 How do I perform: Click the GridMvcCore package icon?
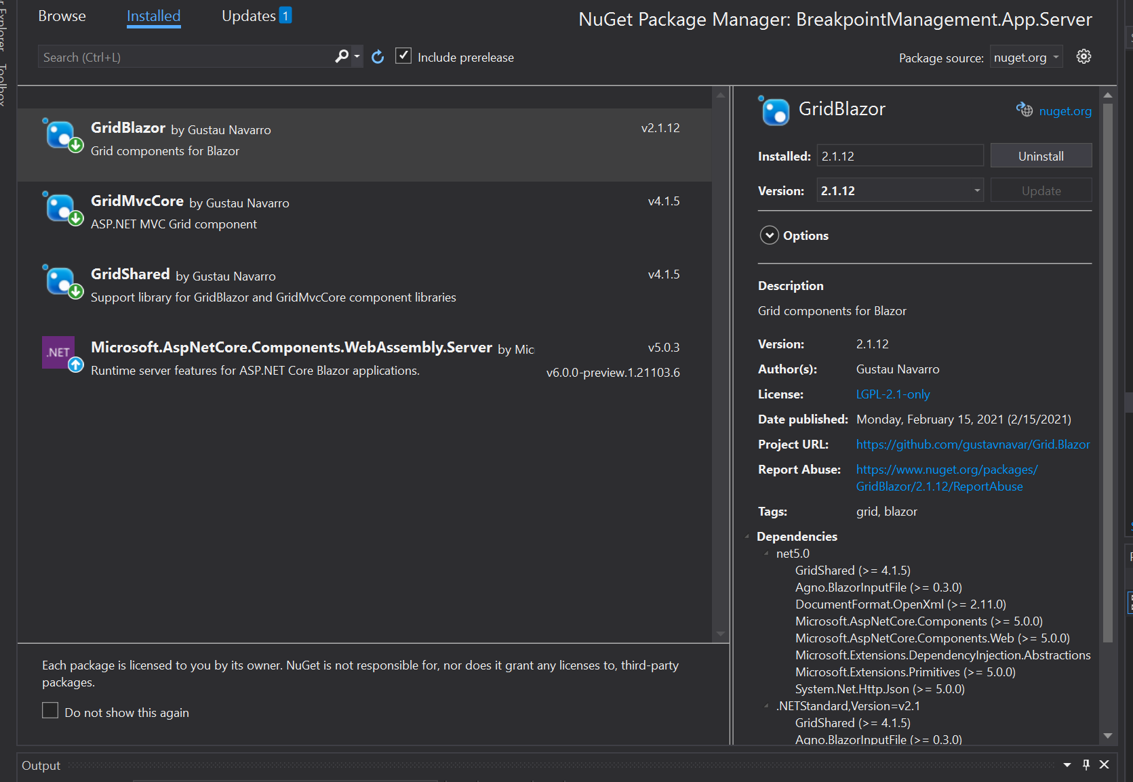(x=62, y=208)
